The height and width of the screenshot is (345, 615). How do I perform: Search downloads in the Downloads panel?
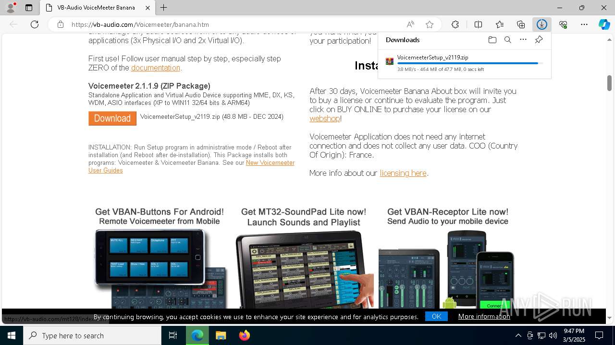click(x=507, y=40)
